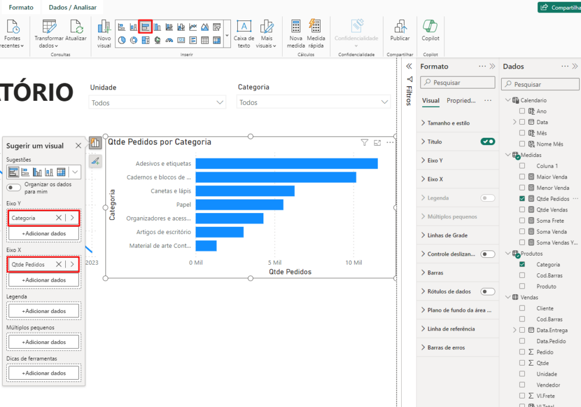Viewport: 581px width, 407px height.
Task: Open the Unidade slicer dropdown
Action: pos(220,103)
